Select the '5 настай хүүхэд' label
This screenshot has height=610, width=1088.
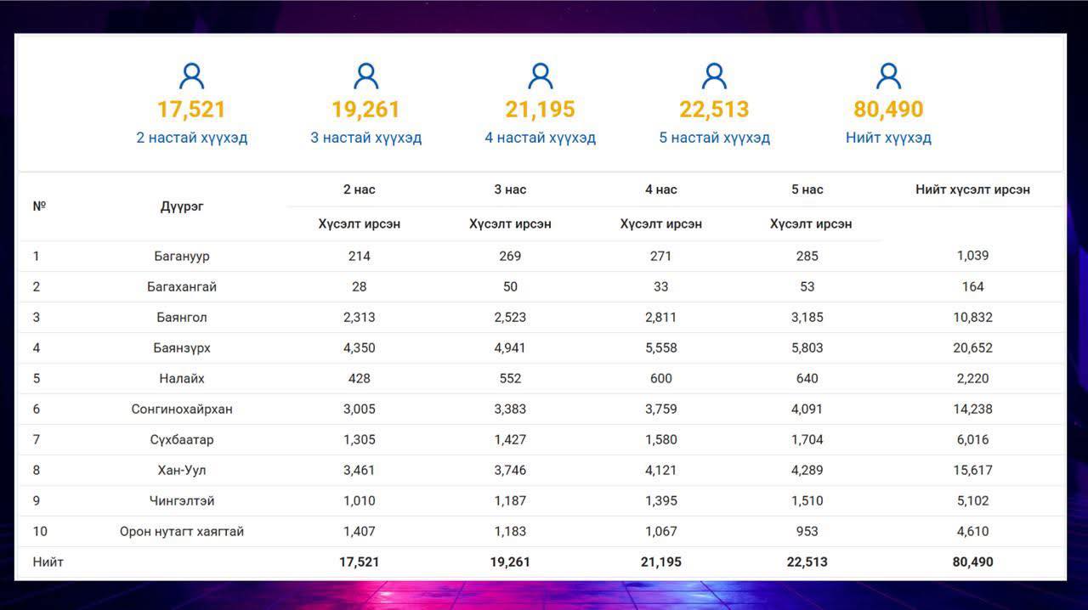tap(714, 138)
